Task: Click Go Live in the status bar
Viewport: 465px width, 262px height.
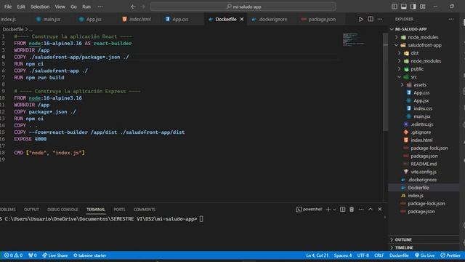Action: coord(424,255)
